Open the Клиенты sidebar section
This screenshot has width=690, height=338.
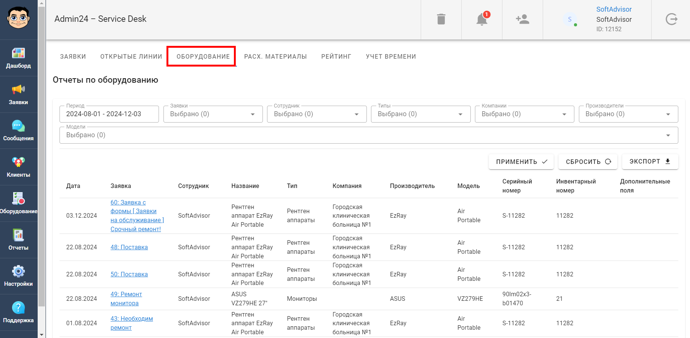tap(18, 167)
